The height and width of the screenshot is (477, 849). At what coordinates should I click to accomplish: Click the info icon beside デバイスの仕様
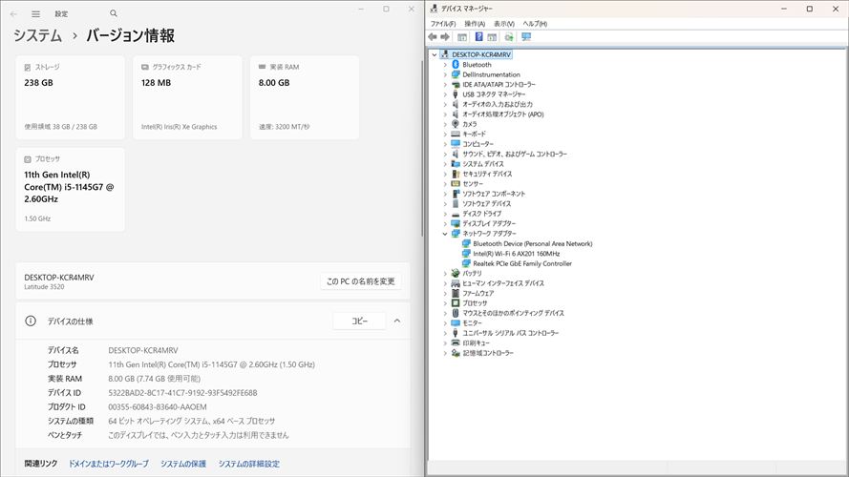click(30, 321)
